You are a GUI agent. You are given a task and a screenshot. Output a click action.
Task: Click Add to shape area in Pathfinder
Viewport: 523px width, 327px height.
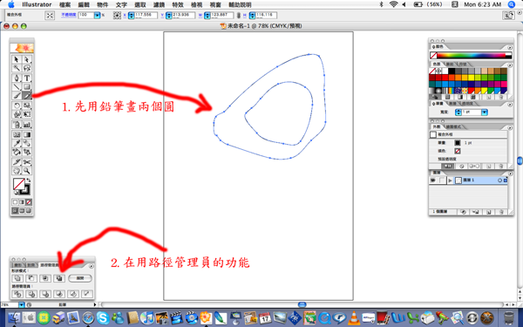17,278
